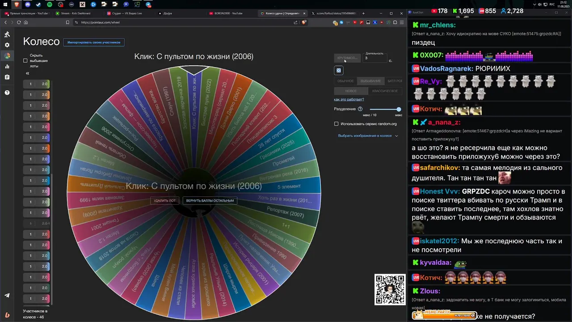Open the auction gavel page in sidebar
This screenshot has height=322, width=572.
(7, 34)
